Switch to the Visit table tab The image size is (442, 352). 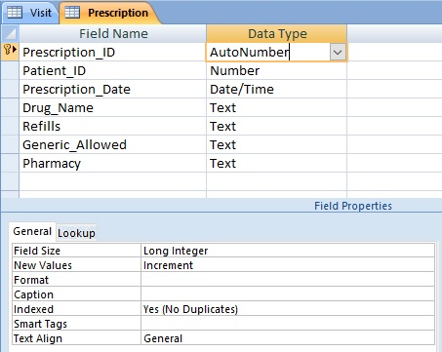(x=30, y=13)
